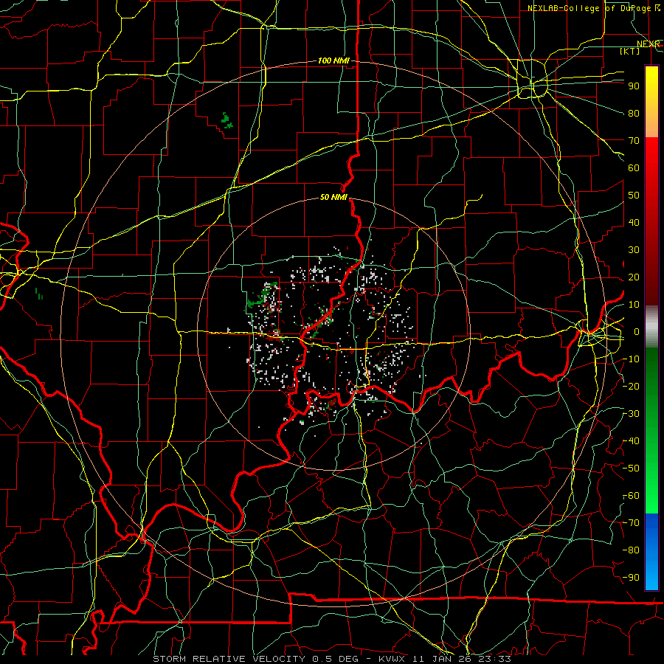Select the -70 scale value label
The width and height of the screenshot is (664, 664).
click(632, 523)
